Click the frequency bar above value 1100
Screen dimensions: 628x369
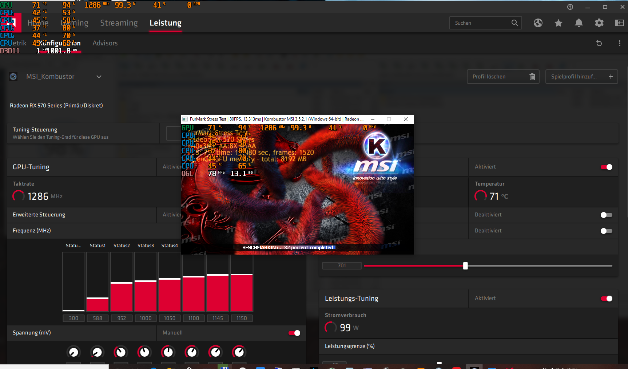[194, 283]
